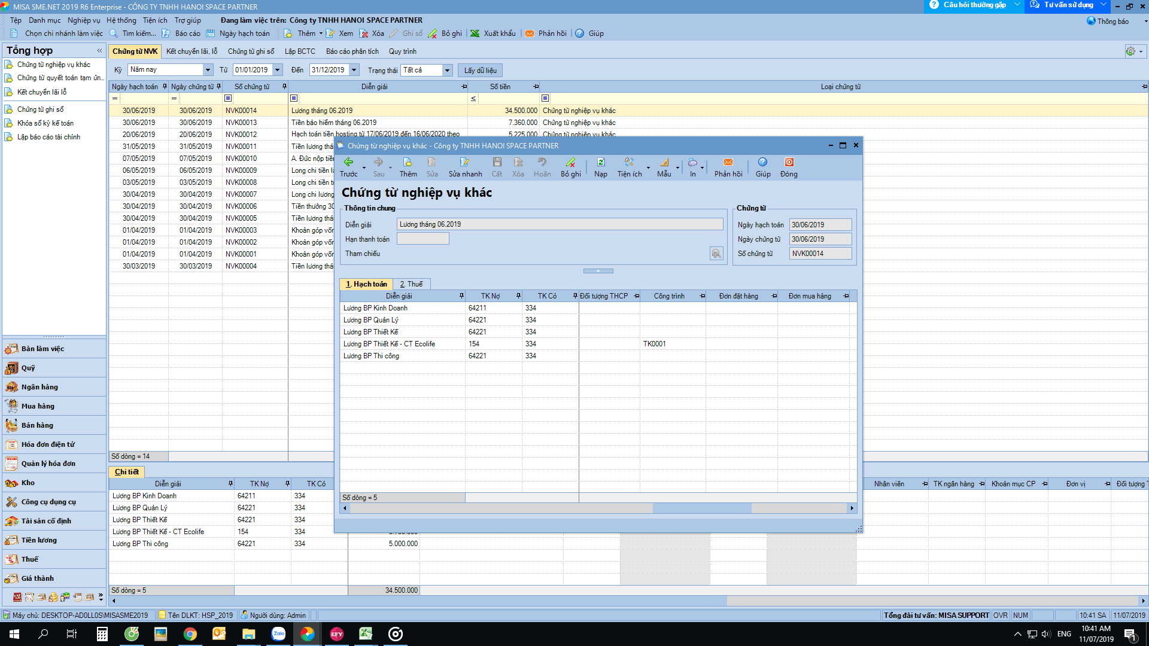Viewport: 1149px width, 646px height.
Task: Open Chứng từ ghi sổ in the left panel
Action: click(40, 109)
